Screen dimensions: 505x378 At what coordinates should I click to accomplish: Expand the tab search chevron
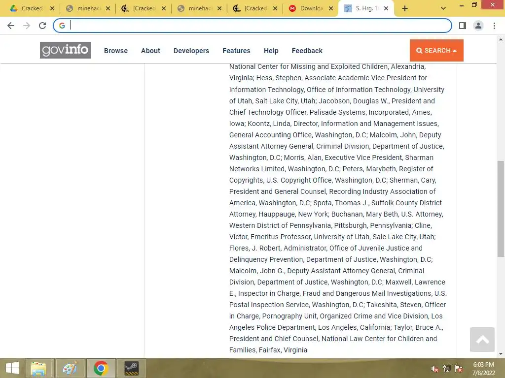tap(443, 9)
